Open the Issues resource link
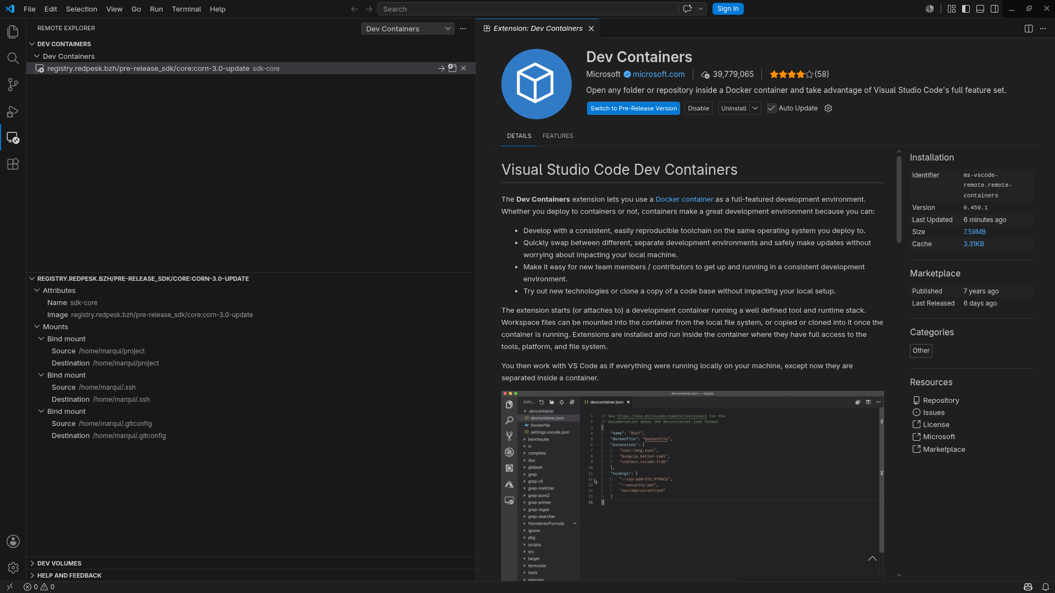Screen dimensions: 1055x593 (x=934, y=413)
